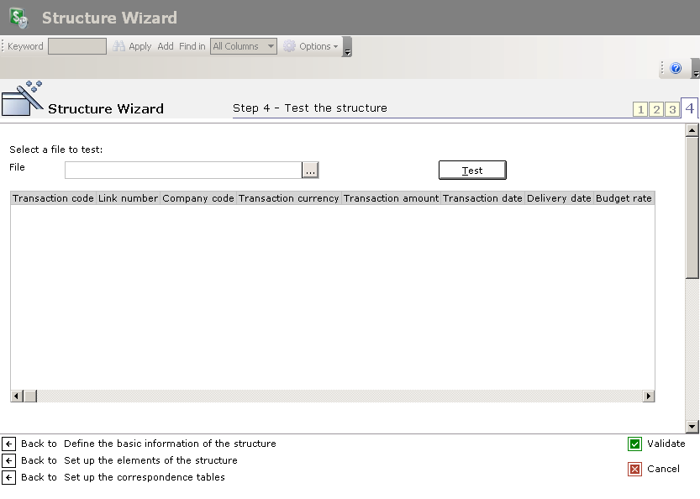Jump to wizard step 3 tab
700x499 pixels.
(671, 109)
